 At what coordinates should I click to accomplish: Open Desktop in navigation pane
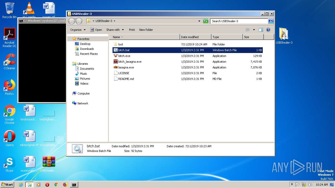pyautogui.click(x=85, y=44)
